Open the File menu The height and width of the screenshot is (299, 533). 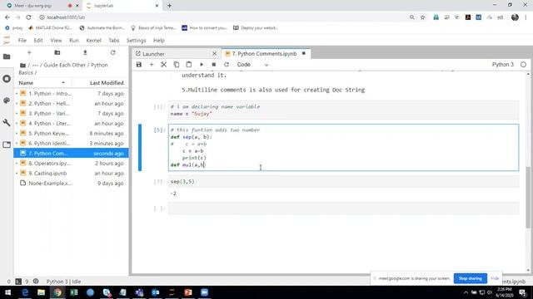tap(22, 41)
